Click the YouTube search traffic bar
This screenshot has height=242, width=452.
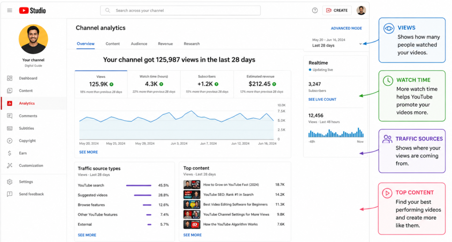tap(139, 185)
